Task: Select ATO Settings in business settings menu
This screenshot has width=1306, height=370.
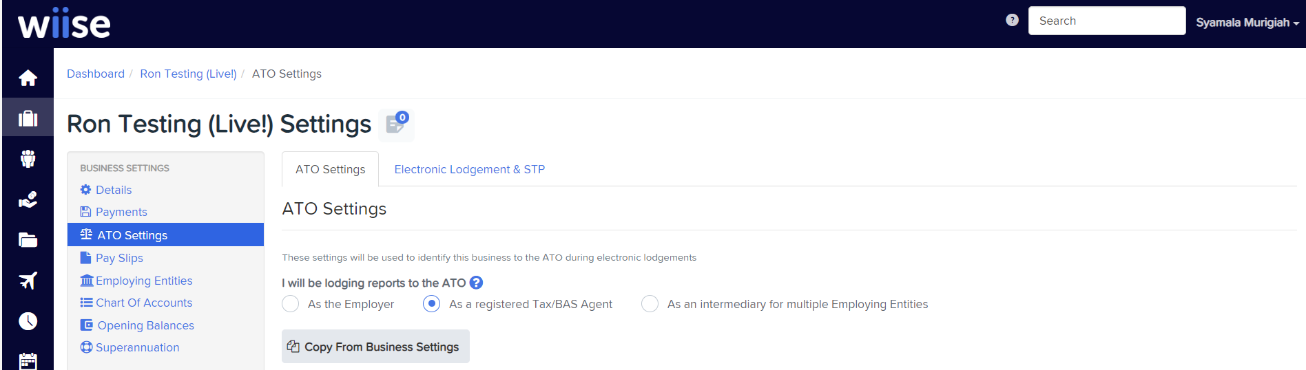Action: click(x=165, y=235)
